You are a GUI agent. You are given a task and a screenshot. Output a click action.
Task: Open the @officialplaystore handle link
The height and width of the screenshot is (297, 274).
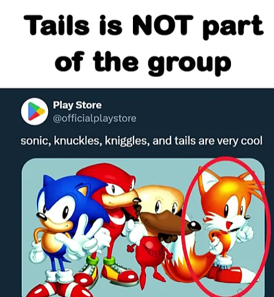point(95,118)
